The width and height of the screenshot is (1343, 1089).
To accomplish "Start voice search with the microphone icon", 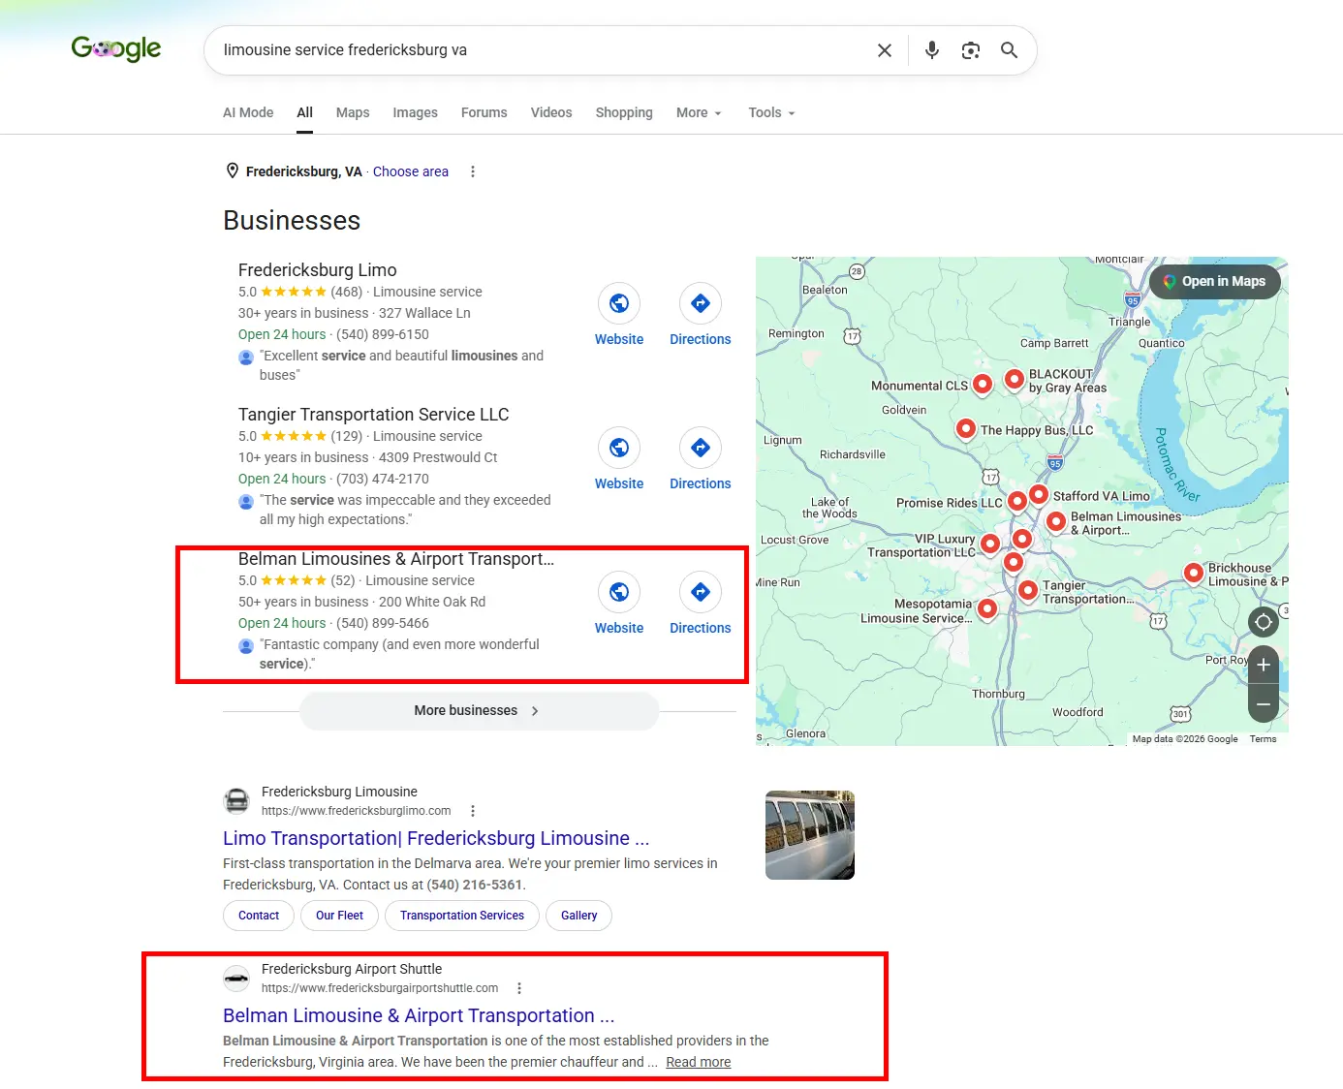I will tap(932, 50).
